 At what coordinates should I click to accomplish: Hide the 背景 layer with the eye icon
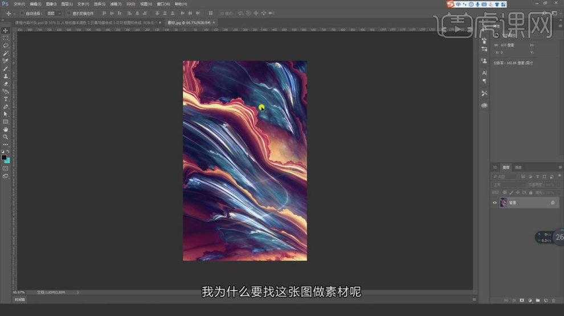[494, 203]
